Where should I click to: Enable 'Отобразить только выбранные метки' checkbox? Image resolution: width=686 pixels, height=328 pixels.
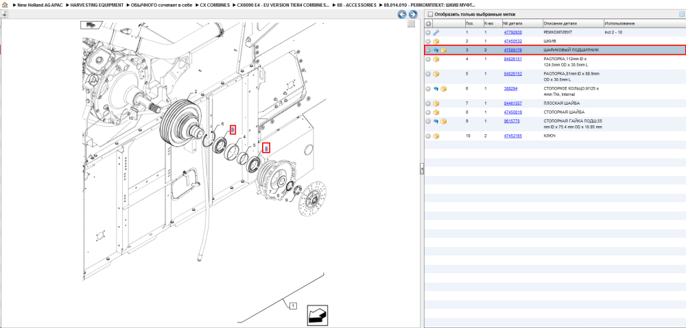point(430,14)
